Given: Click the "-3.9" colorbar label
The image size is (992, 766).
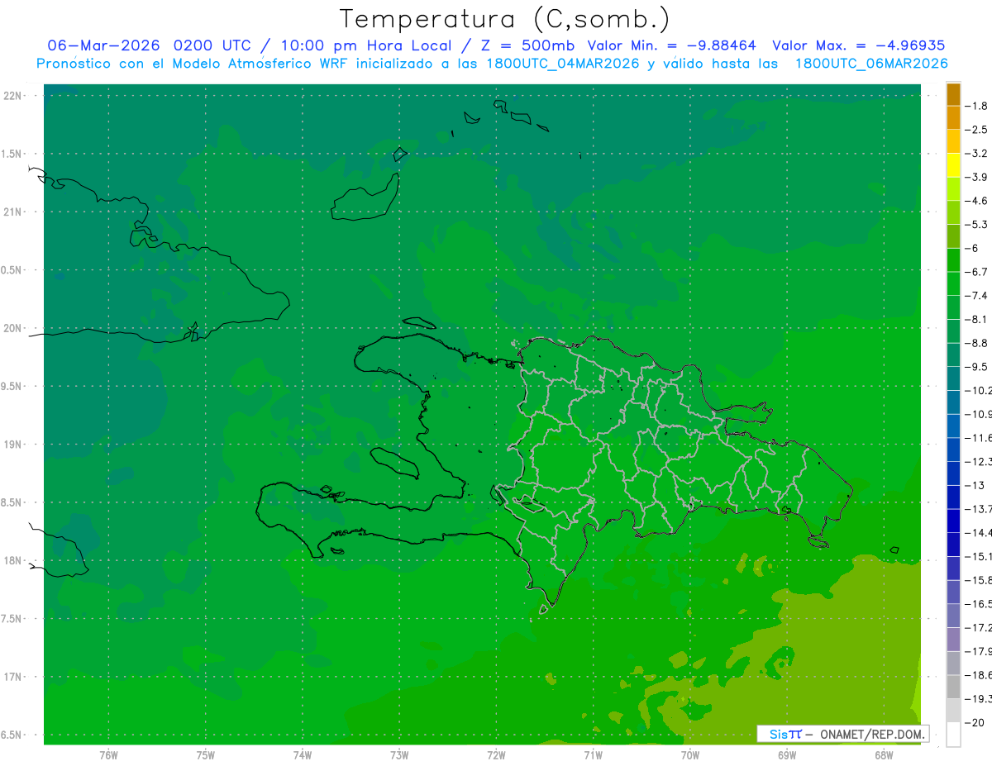Looking at the screenshot, I should click(977, 177).
